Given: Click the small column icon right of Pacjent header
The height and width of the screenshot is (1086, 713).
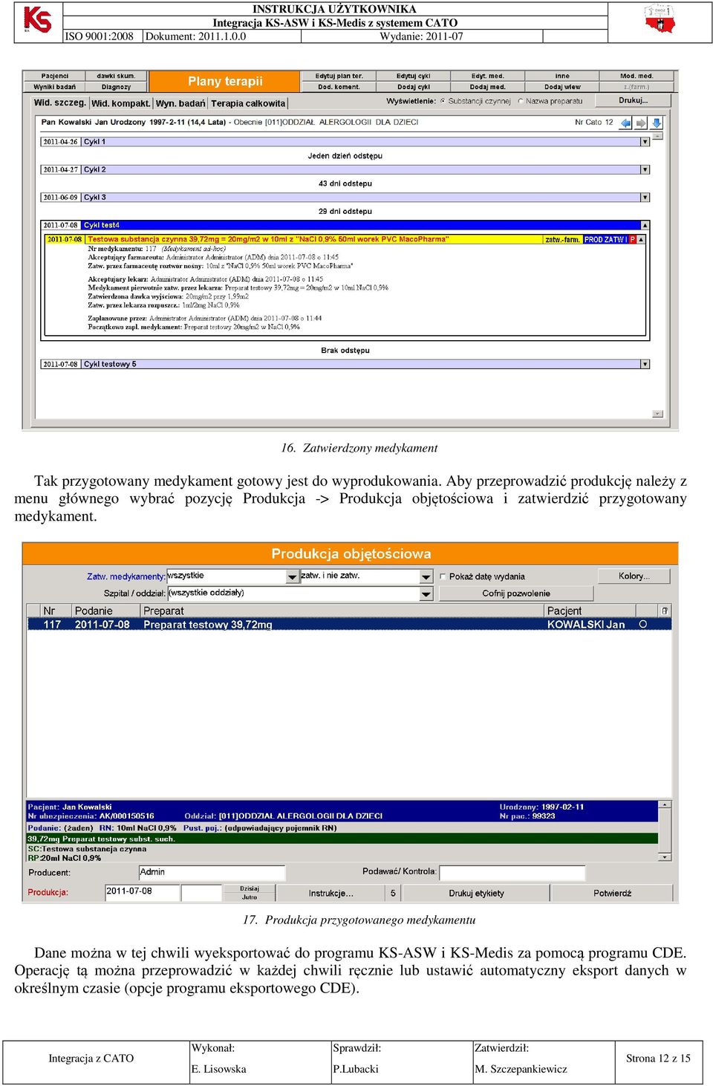Looking at the screenshot, I should [665, 611].
